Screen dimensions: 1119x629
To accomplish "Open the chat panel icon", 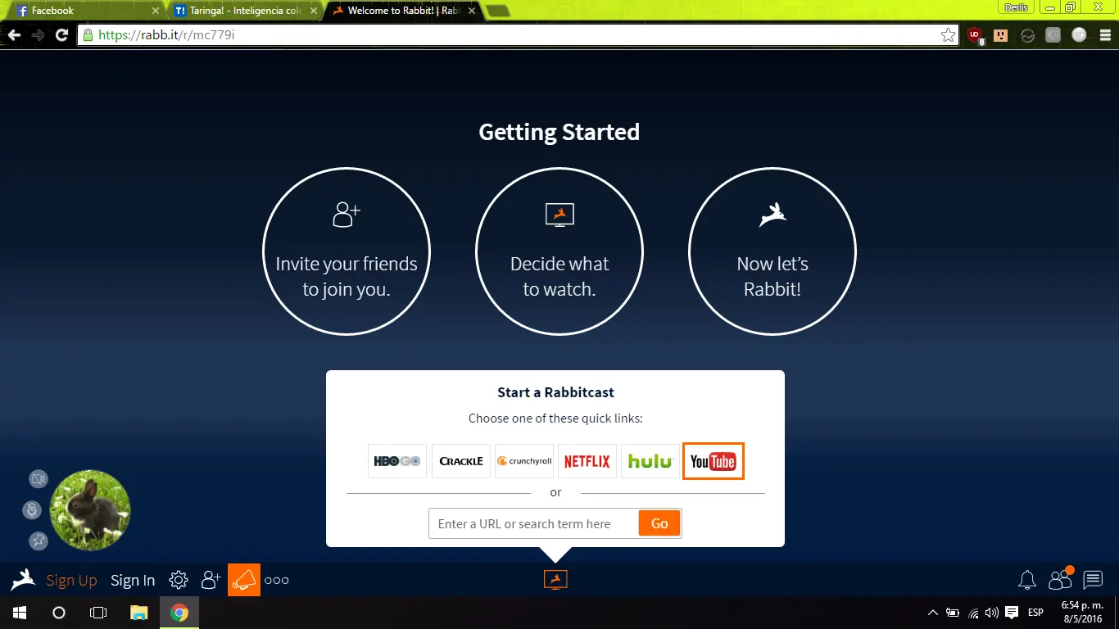I will coord(1093,580).
